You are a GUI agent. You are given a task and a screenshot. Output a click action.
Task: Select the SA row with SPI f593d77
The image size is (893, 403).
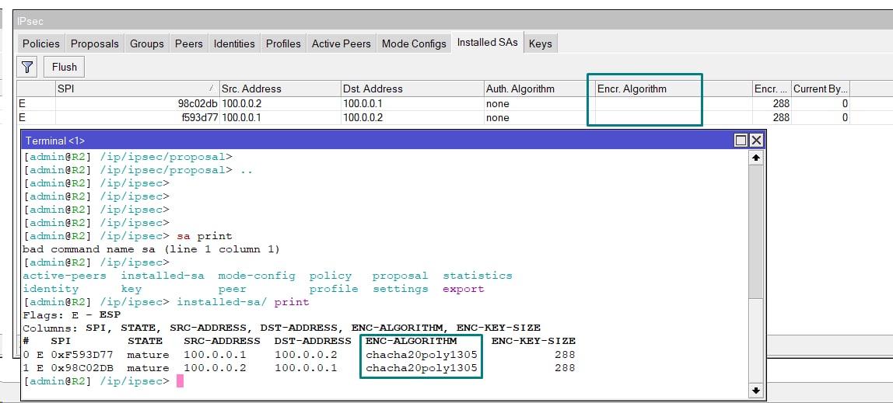[432, 118]
